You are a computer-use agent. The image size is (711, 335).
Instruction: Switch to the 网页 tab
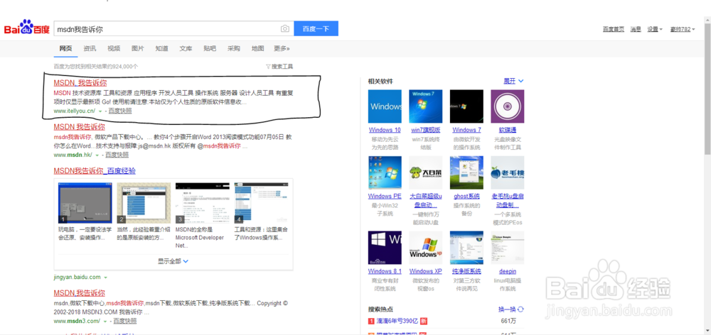(65, 48)
